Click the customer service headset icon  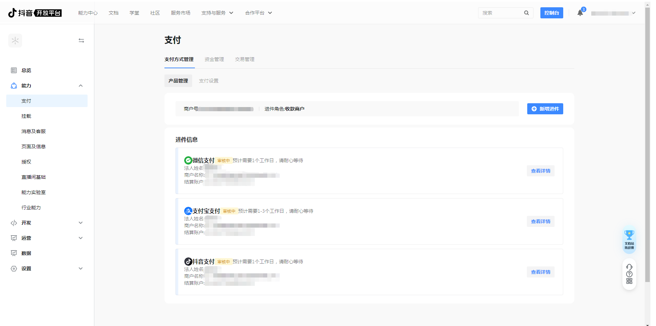[x=629, y=267]
